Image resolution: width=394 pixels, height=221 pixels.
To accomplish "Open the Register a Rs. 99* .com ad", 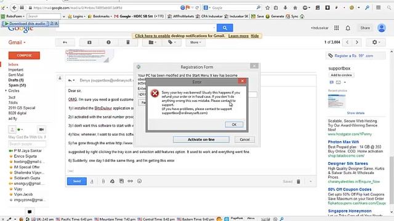I will (353, 56).
